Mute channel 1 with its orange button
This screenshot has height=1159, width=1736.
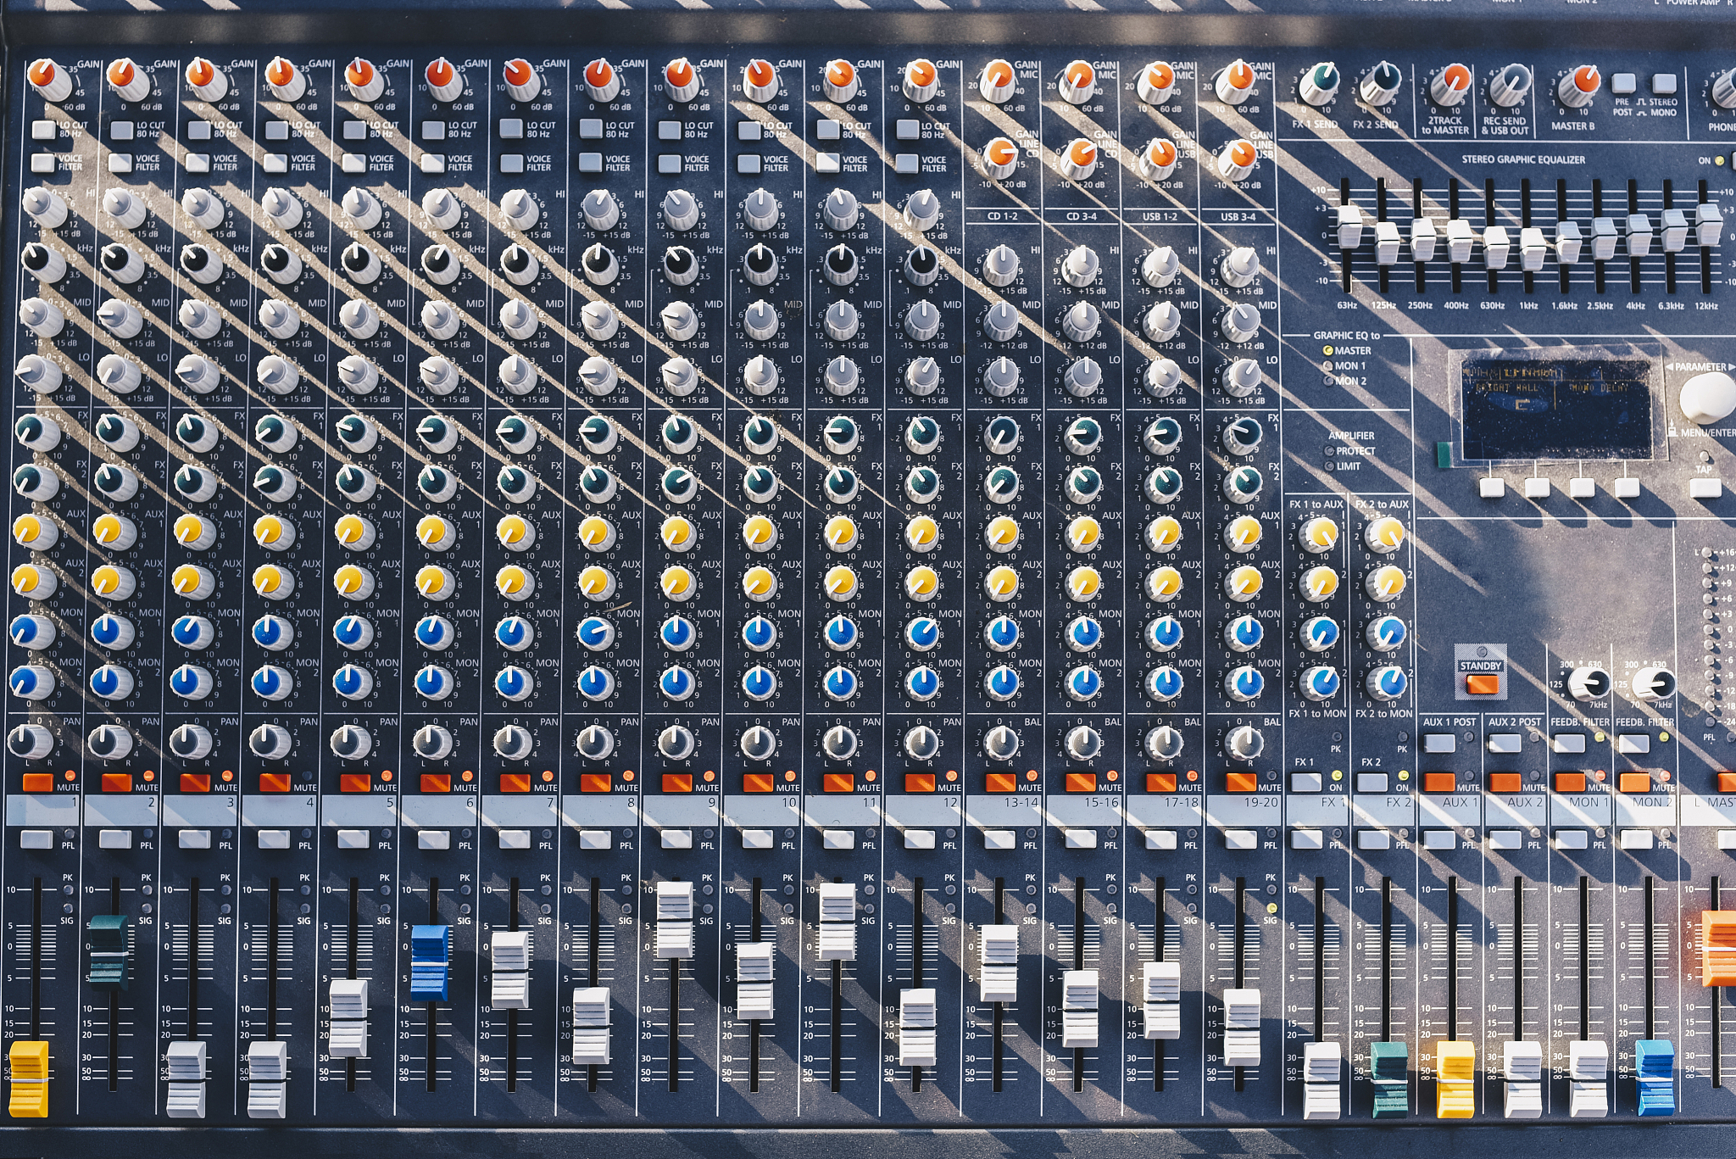(36, 782)
